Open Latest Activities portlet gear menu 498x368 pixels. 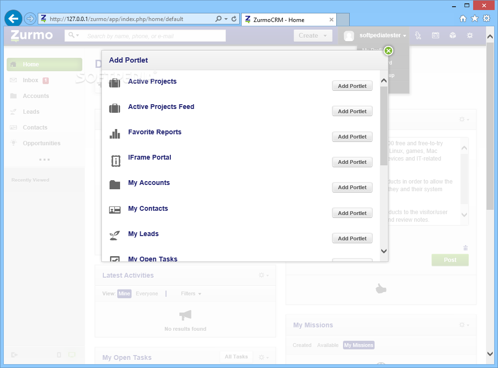263,275
